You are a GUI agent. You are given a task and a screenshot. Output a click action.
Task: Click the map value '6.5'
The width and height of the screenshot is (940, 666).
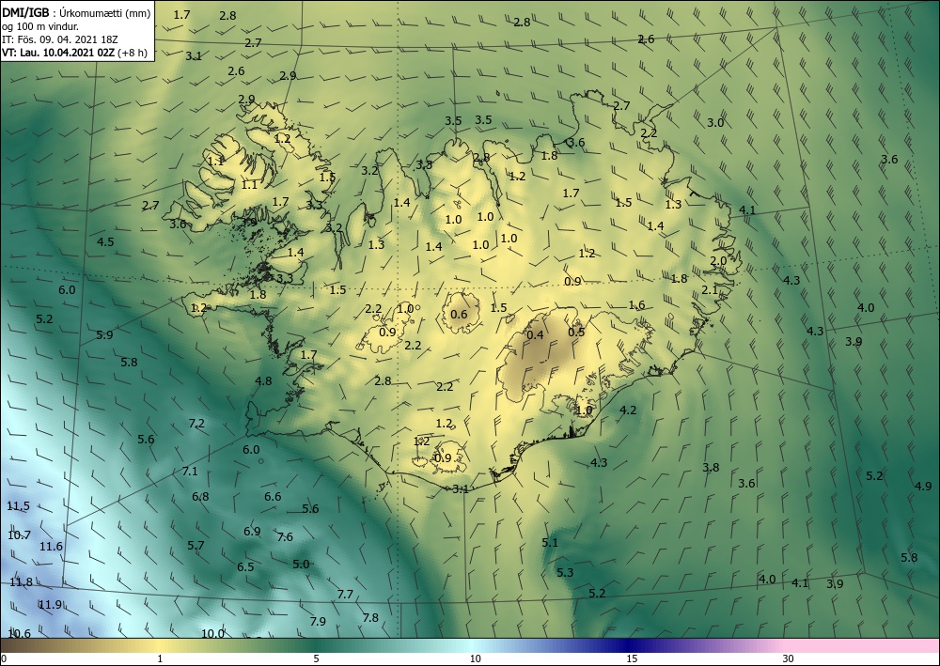245,567
